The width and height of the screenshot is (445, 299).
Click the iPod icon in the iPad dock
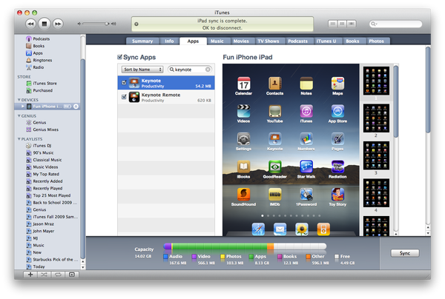tap(323, 229)
